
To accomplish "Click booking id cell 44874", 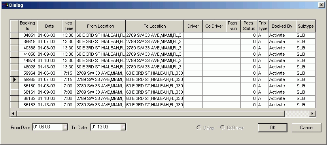I will coord(28,60).
